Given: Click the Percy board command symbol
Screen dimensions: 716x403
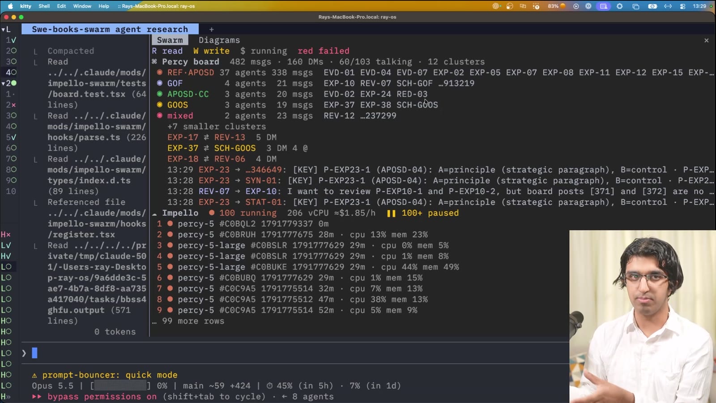Looking at the screenshot, I should point(154,62).
